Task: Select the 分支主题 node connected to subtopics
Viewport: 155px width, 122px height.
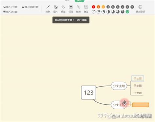Action: [119, 86]
